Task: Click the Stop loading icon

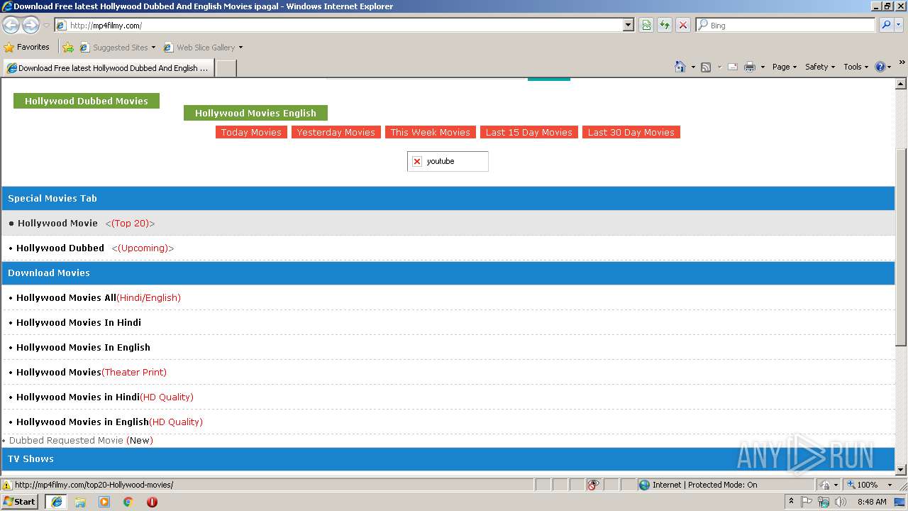Action: (x=683, y=25)
